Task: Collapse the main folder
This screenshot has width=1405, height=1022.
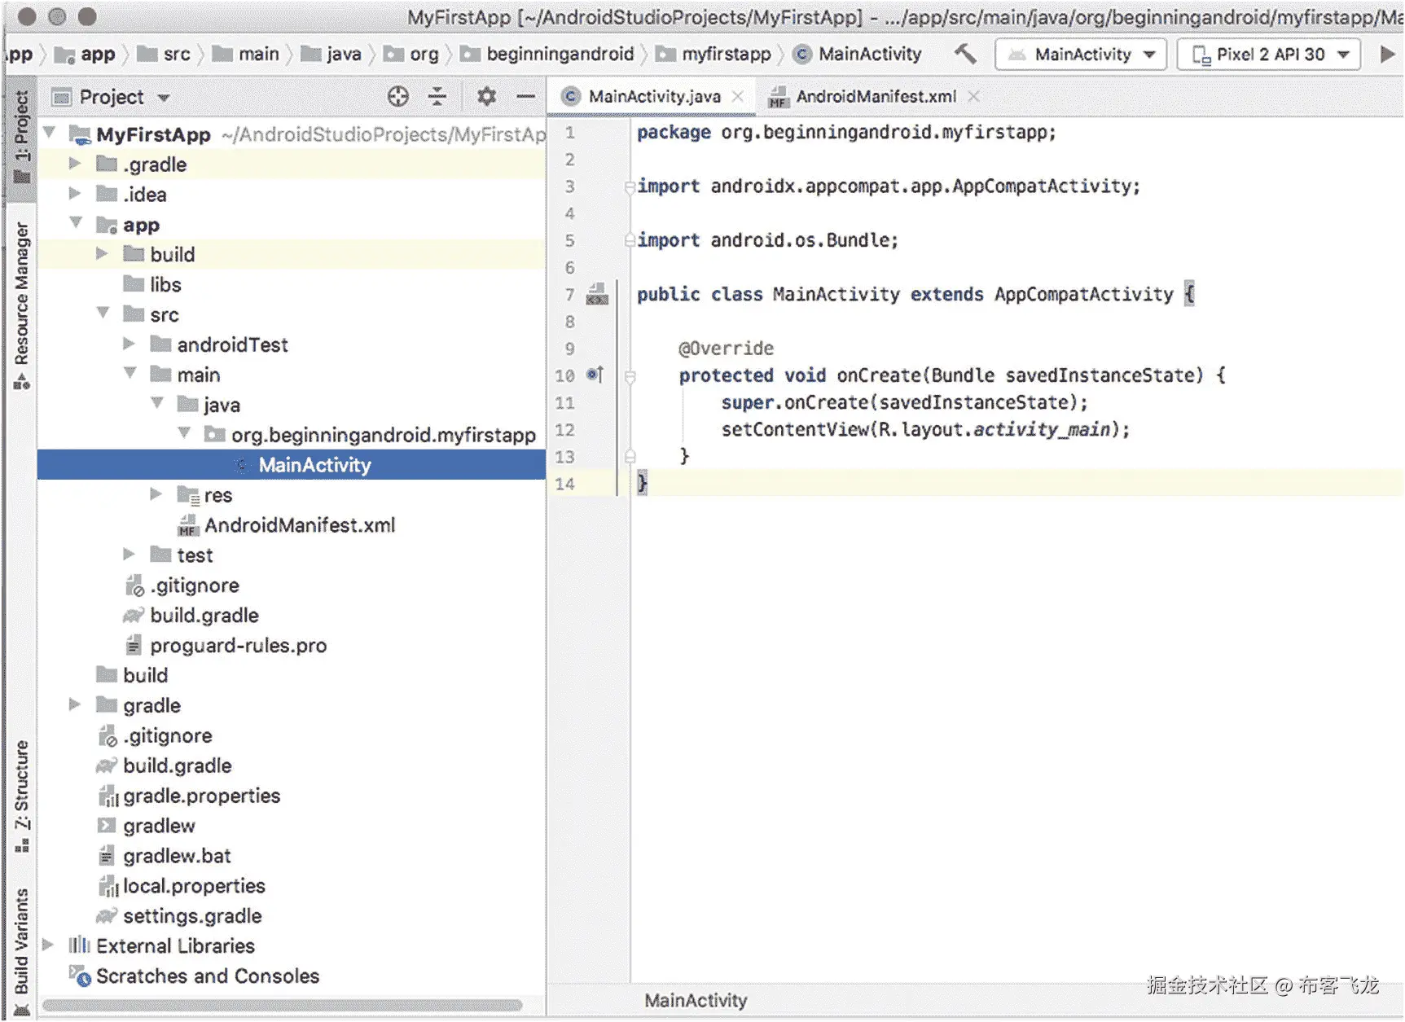Action: point(130,374)
